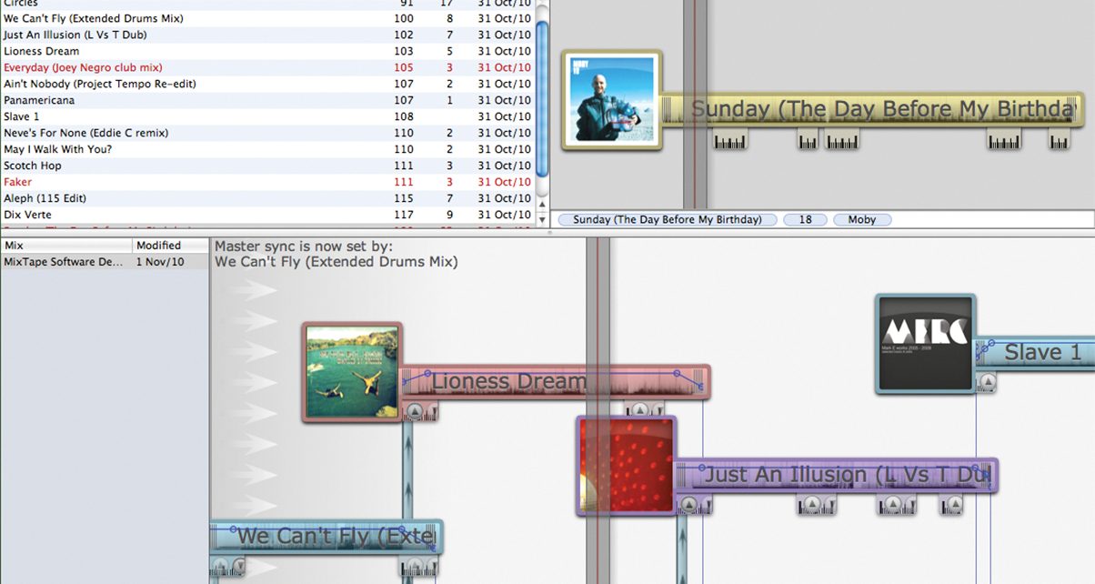Image resolution: width=1095 pixels, height=584 pixels.
Task: Click the Sunday title tag in the info bar
Action: (667, 219)
